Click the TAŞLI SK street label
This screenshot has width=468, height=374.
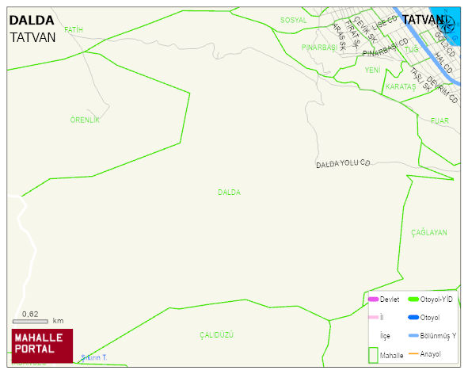[420, 79]
